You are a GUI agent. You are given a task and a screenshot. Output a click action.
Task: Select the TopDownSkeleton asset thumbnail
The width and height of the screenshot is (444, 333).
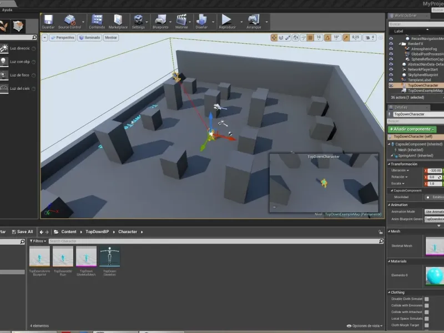pyautogui.click(x=109, y=256)
